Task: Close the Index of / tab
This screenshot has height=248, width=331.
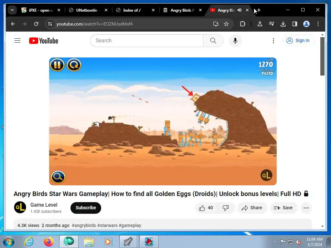Action: pos(153,10)
